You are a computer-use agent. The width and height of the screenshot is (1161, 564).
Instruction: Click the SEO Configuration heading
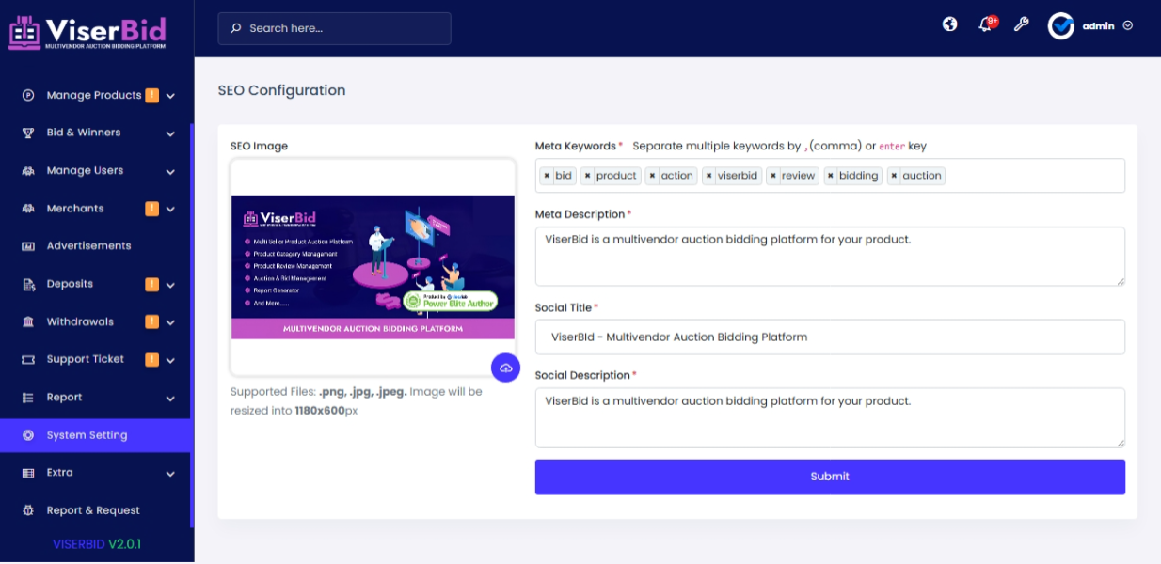pyautogui.click(x=281, y=90)
